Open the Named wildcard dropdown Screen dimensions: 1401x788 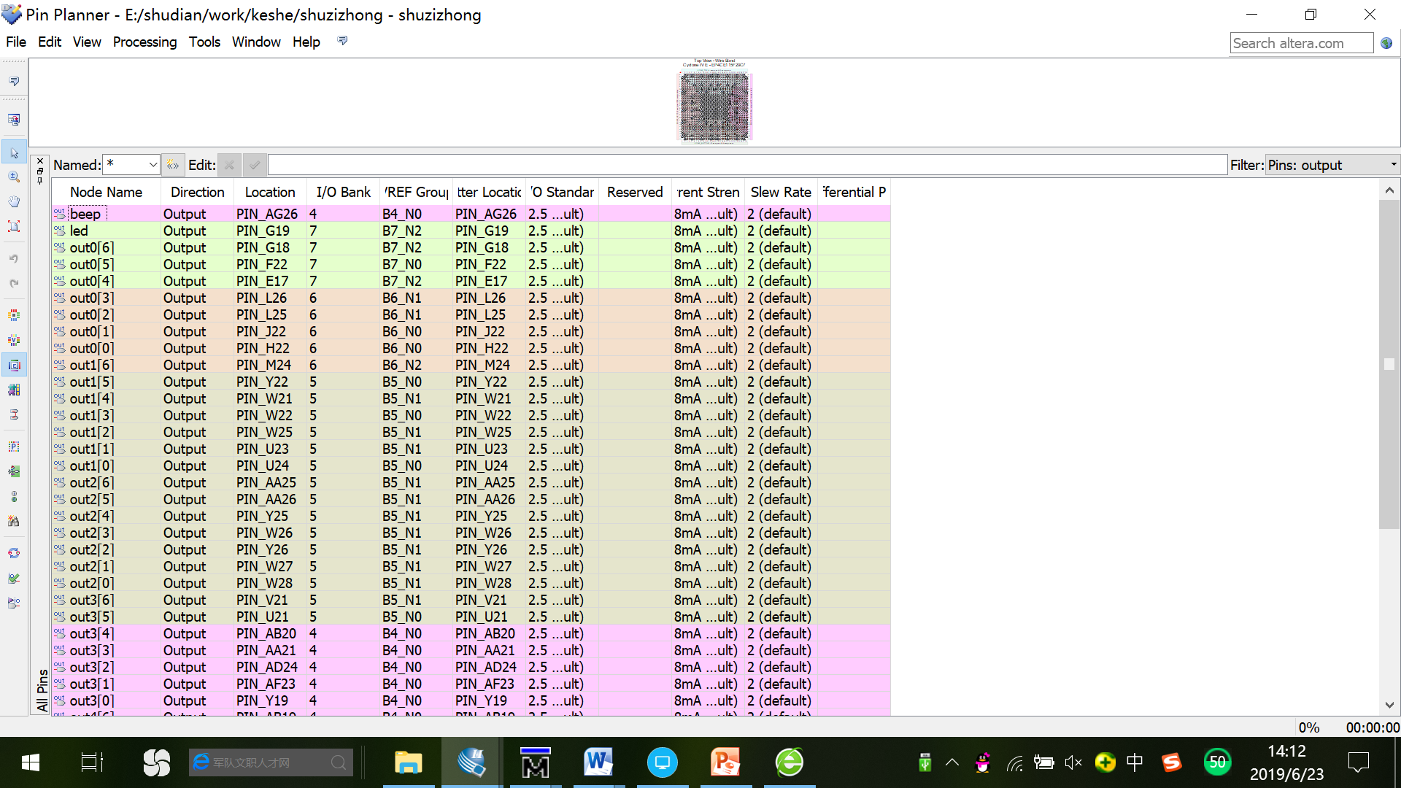click(x=153, y=166)
